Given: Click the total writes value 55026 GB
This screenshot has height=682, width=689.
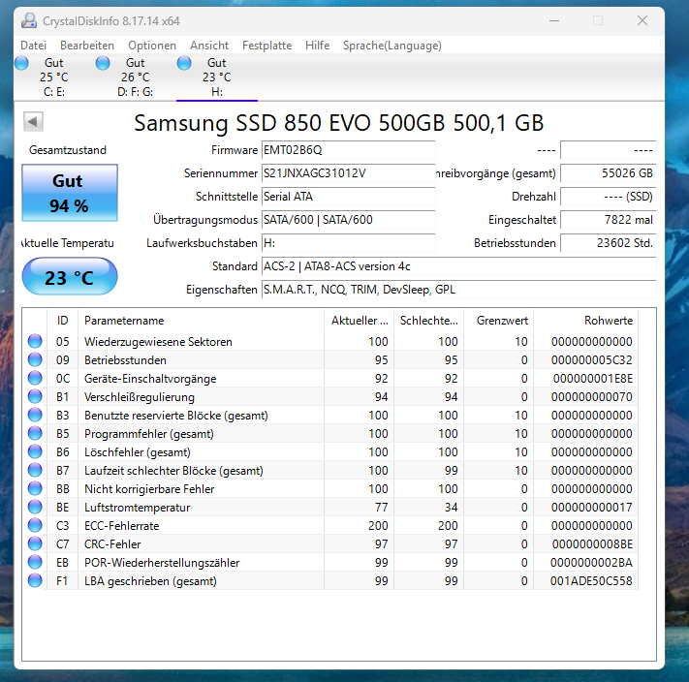Looking at the screenshot, I should click(x=609, y=173).
